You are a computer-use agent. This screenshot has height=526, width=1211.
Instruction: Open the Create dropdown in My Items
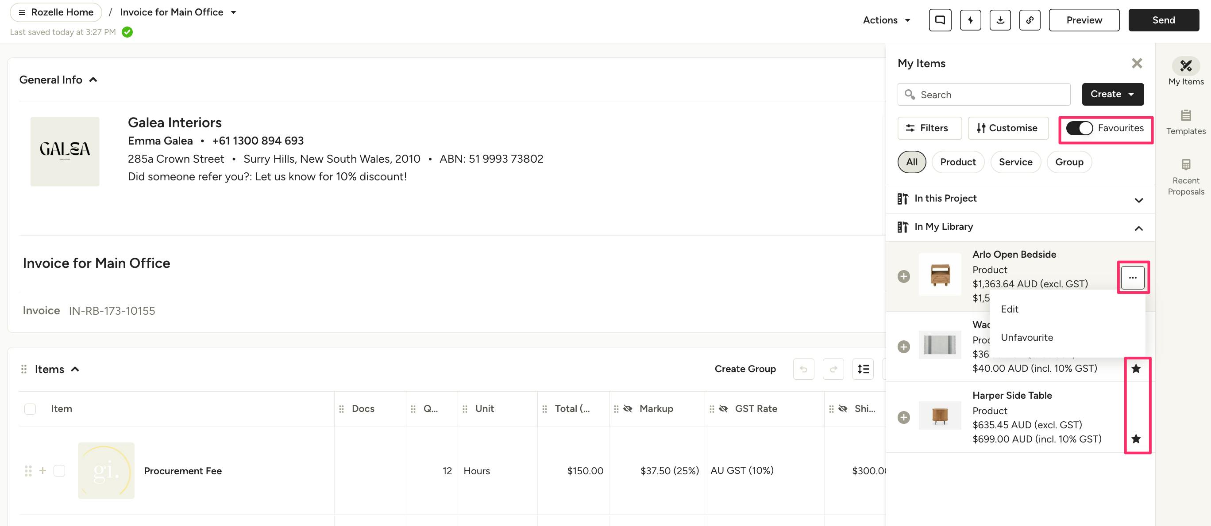pos(1112,95)
